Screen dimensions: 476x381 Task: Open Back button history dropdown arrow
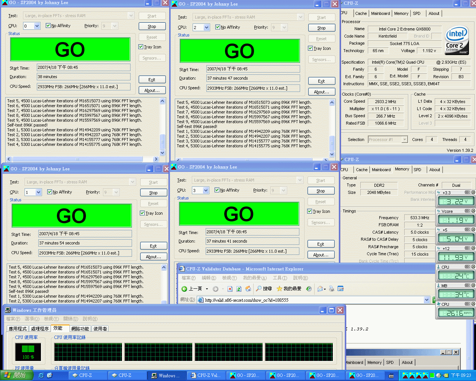click(207, 289)
